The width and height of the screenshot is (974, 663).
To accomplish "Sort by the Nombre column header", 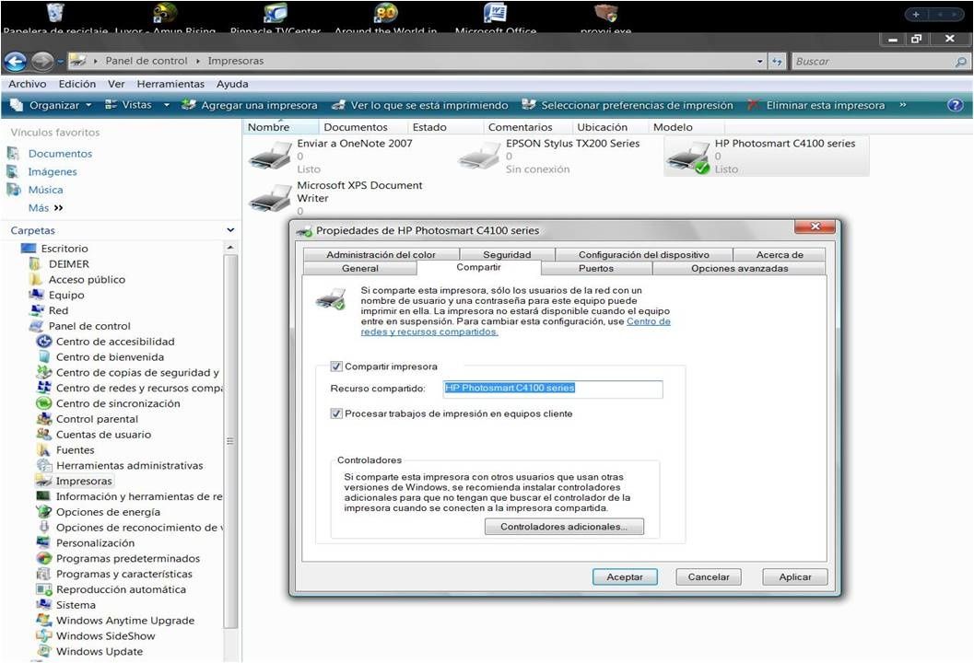I will (281, 127).
